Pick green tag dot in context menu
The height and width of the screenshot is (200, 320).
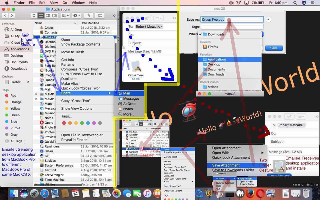(x=82, y=123)
